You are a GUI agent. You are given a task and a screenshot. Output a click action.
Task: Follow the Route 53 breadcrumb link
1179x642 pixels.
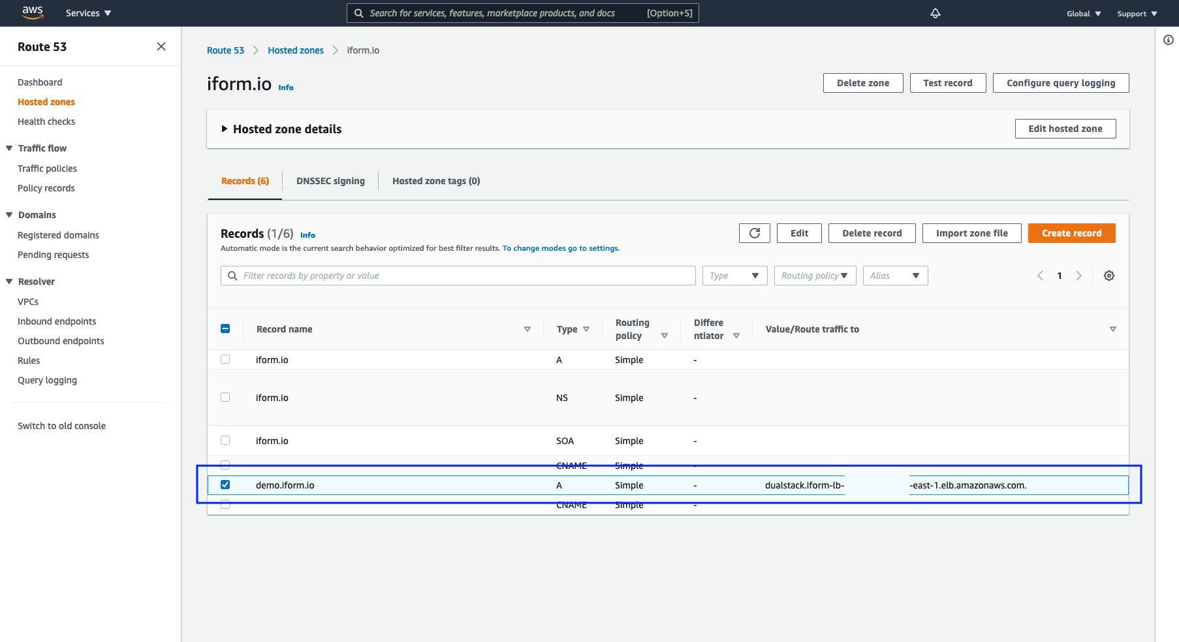[225, 50]
